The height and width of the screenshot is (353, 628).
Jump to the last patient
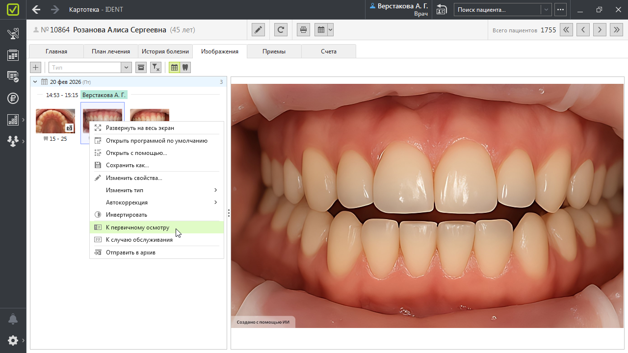tap(616, 30)
